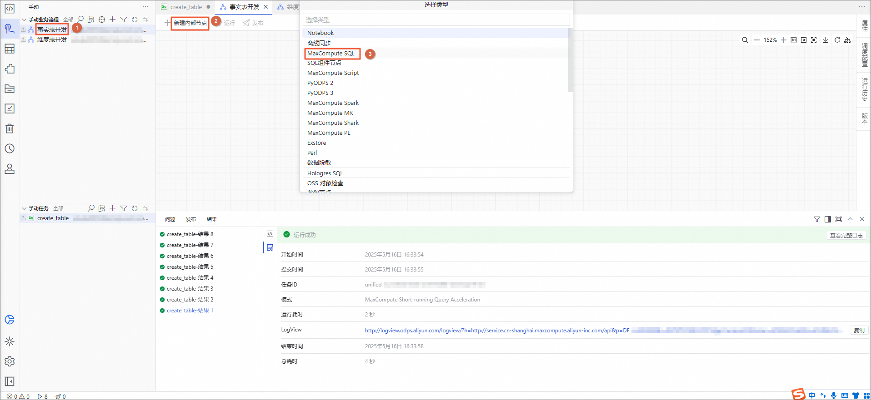Select PyODPS 3 node type
Image resolution: width=871 pixels, height=400 pixels.
(x=435, y=93)
